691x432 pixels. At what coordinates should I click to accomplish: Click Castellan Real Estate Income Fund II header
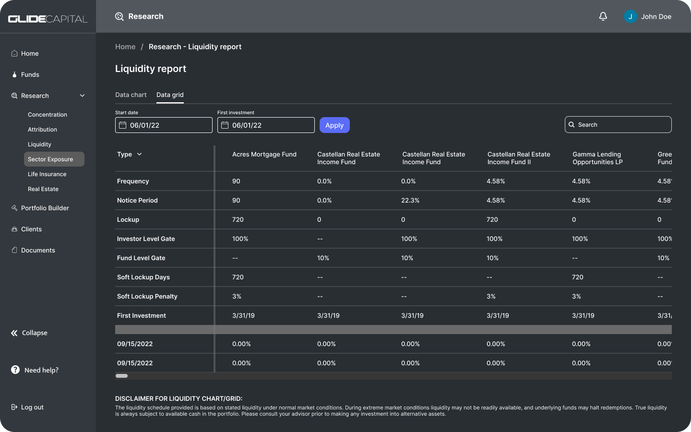click(519, 158)
